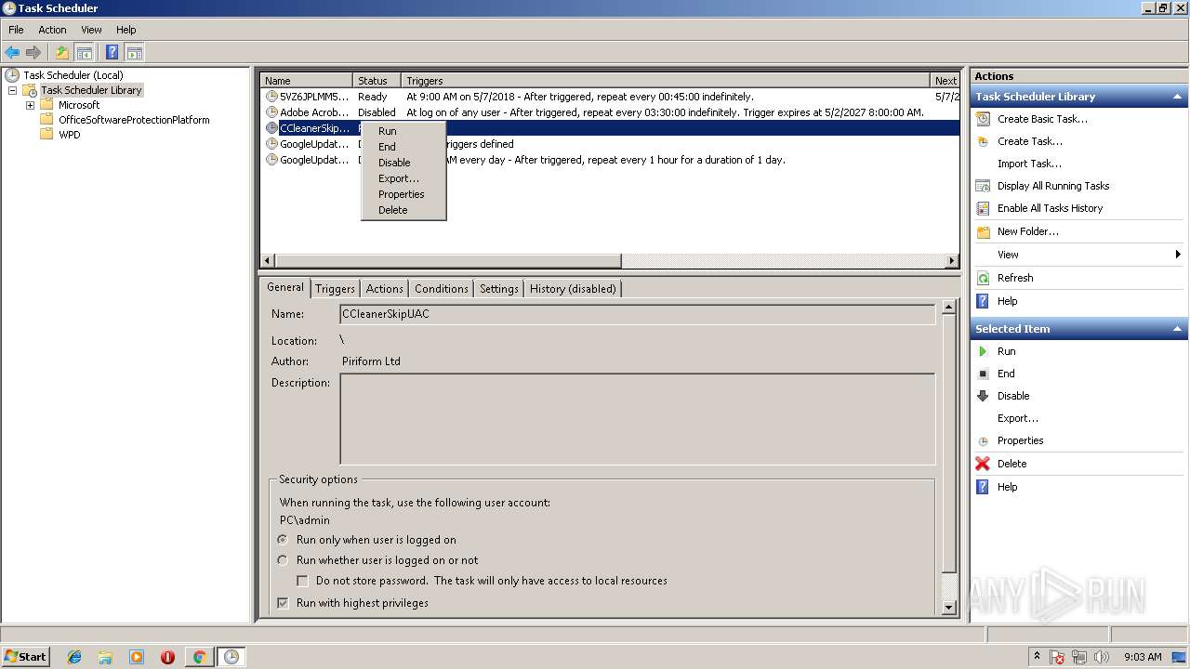Click Properties clock icon in Selected Item
The width and height of the screenshot is (1190, 669).
[x=983, y=441]
